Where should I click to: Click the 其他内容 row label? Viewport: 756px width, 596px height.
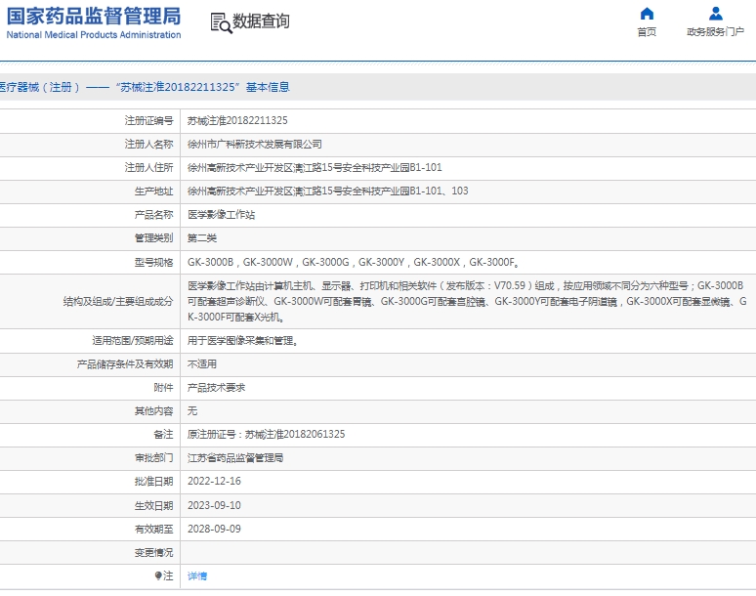click(153, 410)
